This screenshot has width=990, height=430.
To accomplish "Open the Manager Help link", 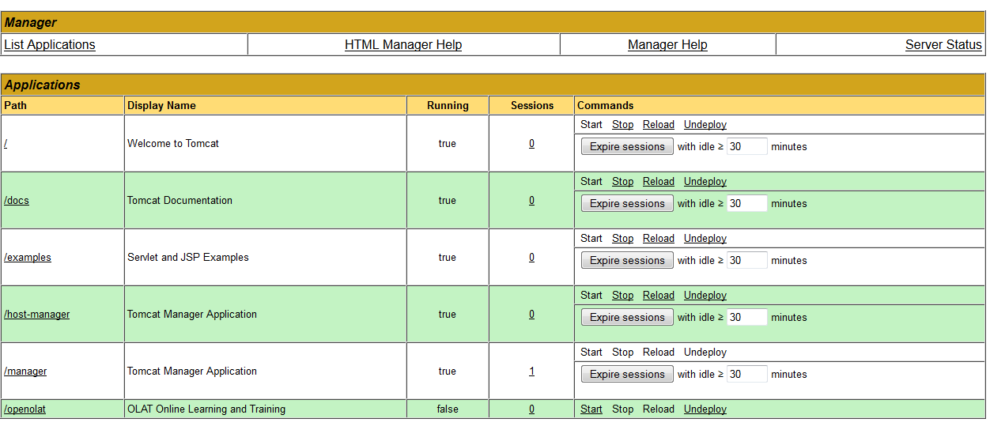I will pyautogui.click(x=667, y=45).
